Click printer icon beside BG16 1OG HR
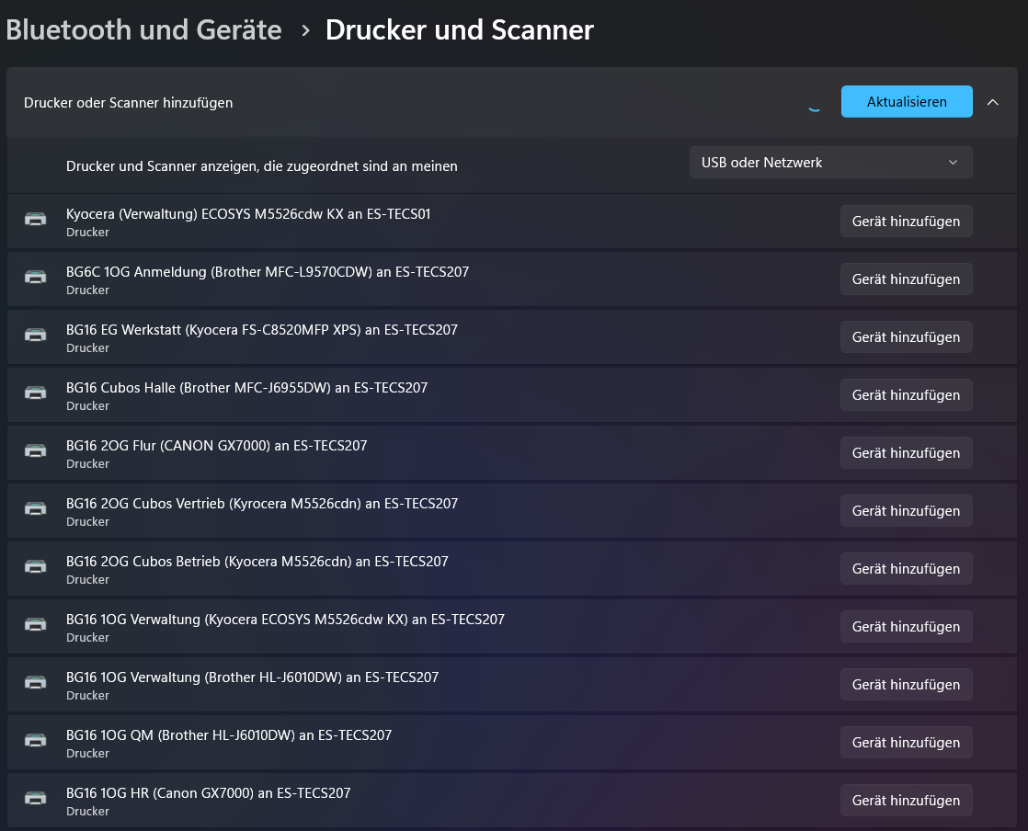This screenshot has height=831, width=1028. (35, 800)
